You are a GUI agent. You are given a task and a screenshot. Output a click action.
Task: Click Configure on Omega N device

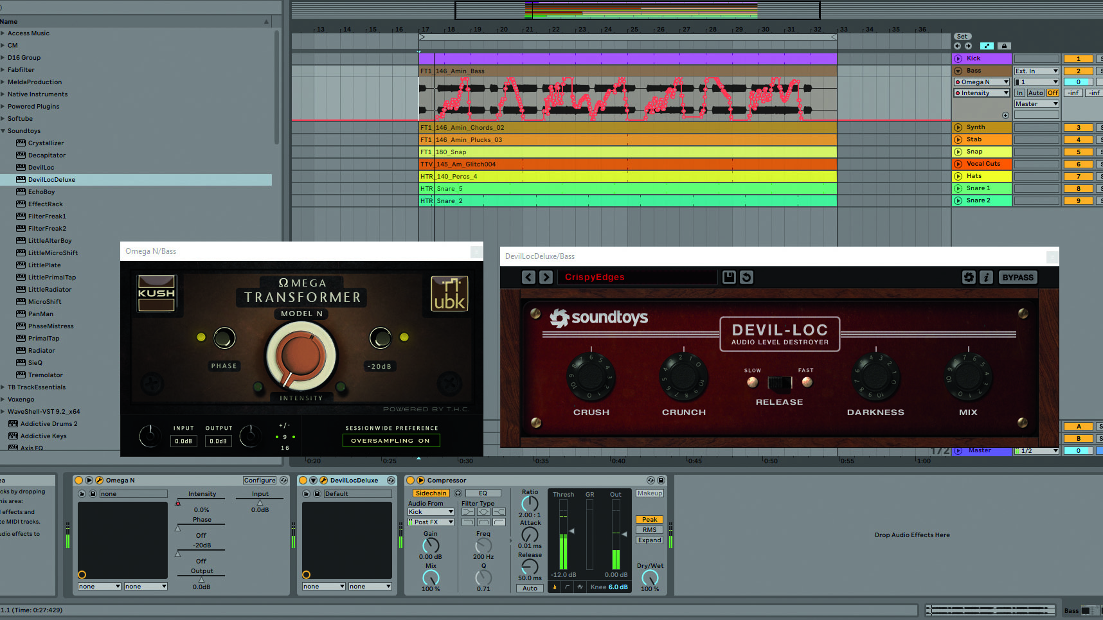pyautogui.click(x=260, y=481)
